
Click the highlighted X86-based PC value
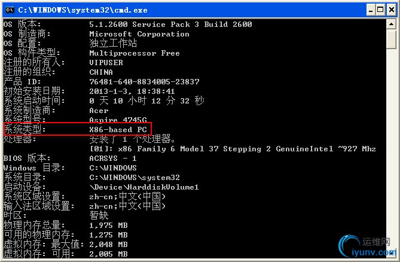pyautogui.click(x=118, y=129)
